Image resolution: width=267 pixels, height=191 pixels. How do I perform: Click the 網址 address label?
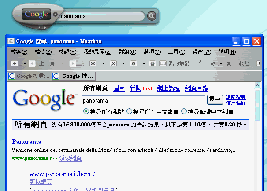click(244, 63)
